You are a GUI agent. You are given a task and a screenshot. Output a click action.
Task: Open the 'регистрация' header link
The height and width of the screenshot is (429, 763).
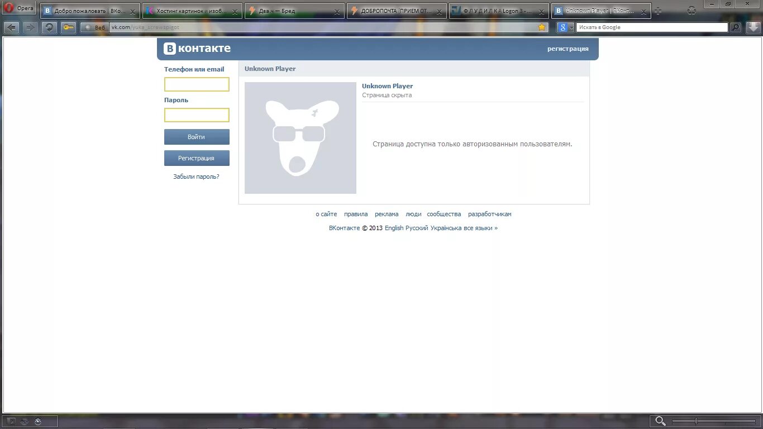(568, 49)
